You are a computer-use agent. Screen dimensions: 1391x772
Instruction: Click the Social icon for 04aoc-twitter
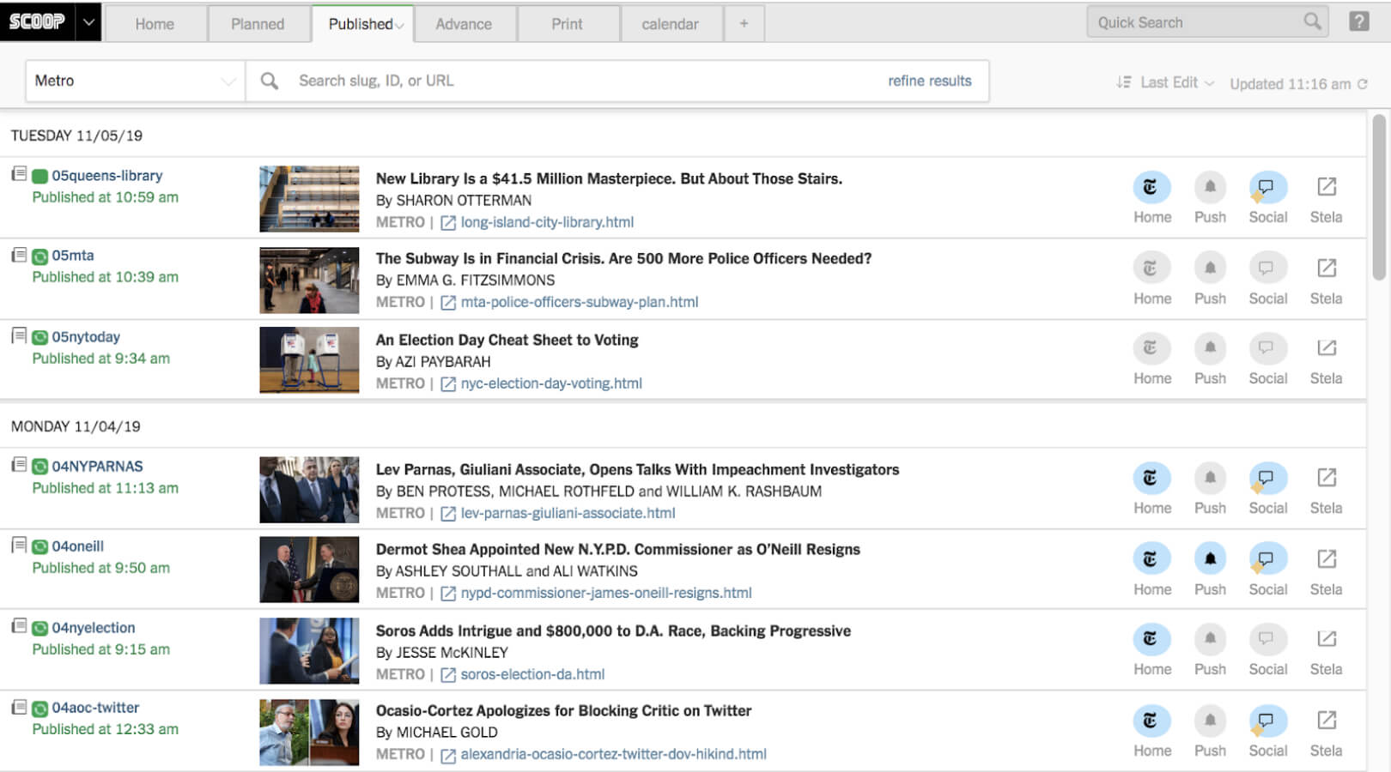tap(1266, 721)
